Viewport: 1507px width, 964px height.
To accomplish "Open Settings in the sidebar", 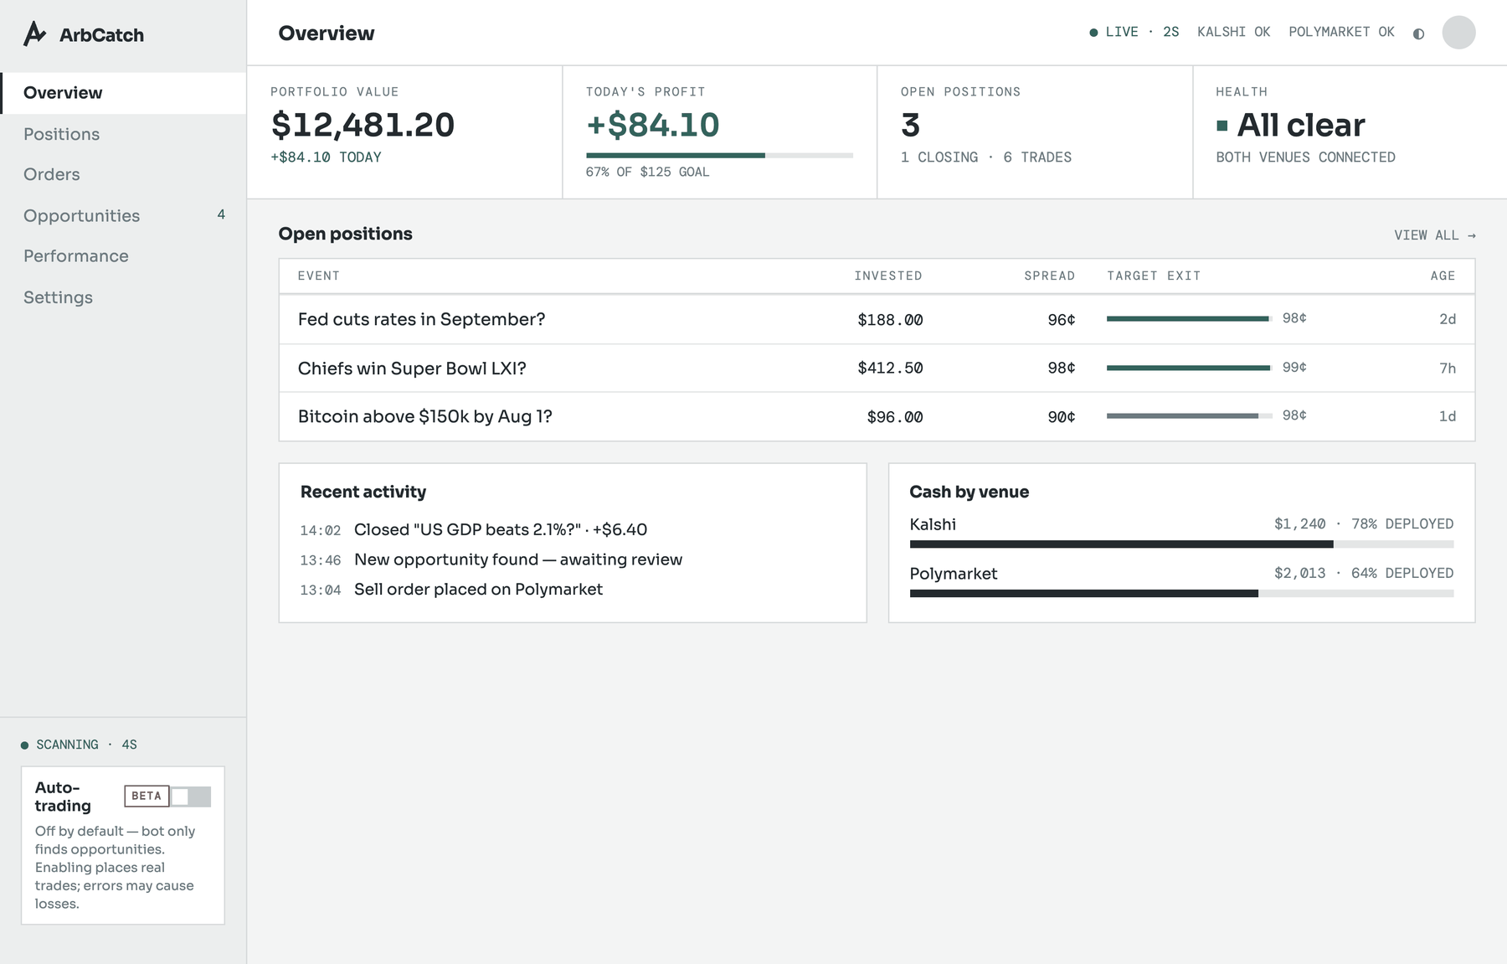I will click(123, 297).
